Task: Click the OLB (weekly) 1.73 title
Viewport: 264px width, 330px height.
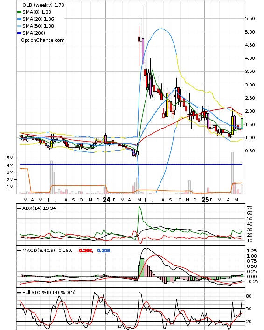Action: coord(43,5)
